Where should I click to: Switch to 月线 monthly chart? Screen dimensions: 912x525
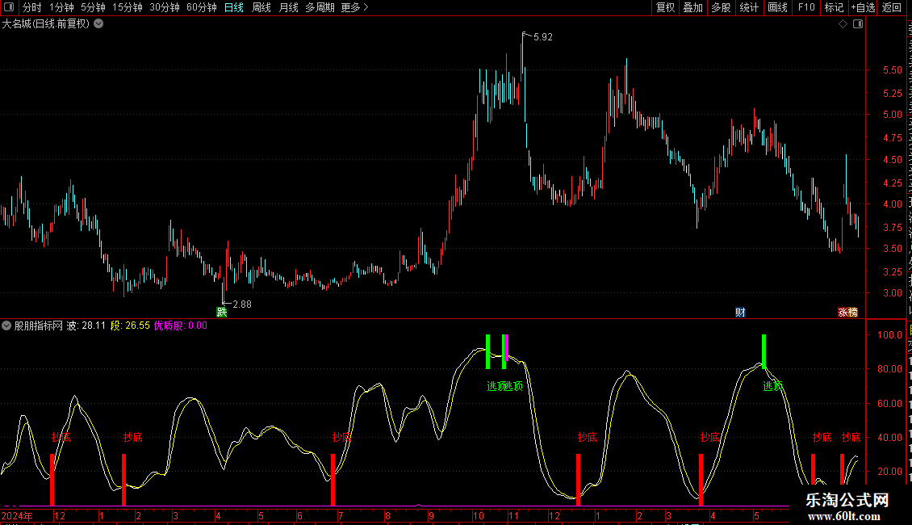[x=288, y=7]
